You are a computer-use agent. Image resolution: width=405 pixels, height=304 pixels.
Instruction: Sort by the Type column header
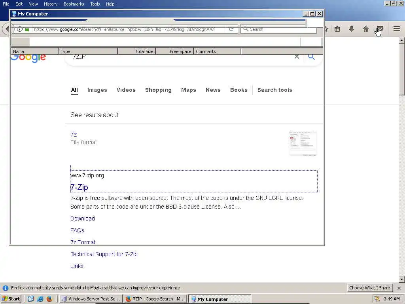click(x=88, y=51)
